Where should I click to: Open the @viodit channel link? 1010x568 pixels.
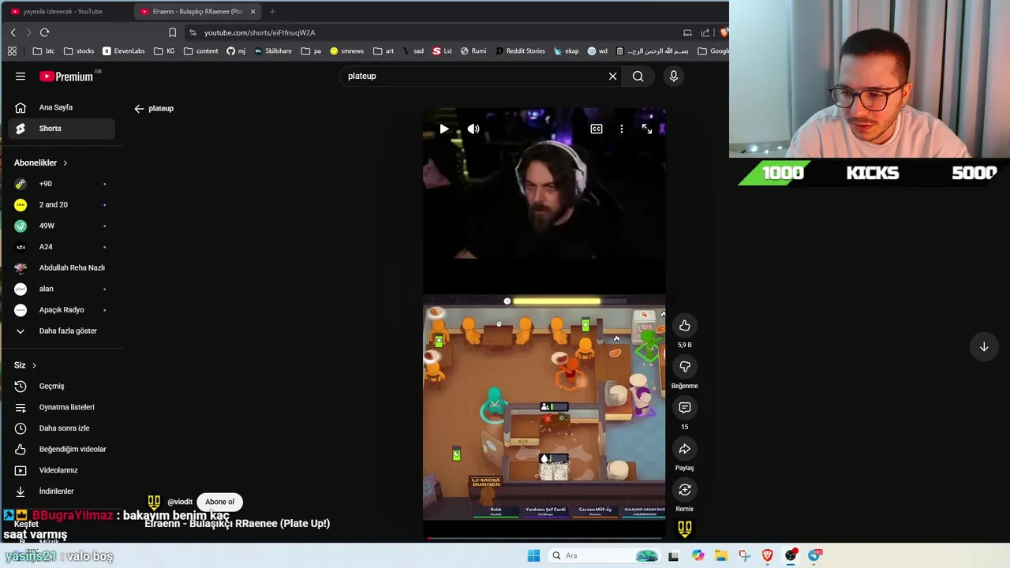180,502
